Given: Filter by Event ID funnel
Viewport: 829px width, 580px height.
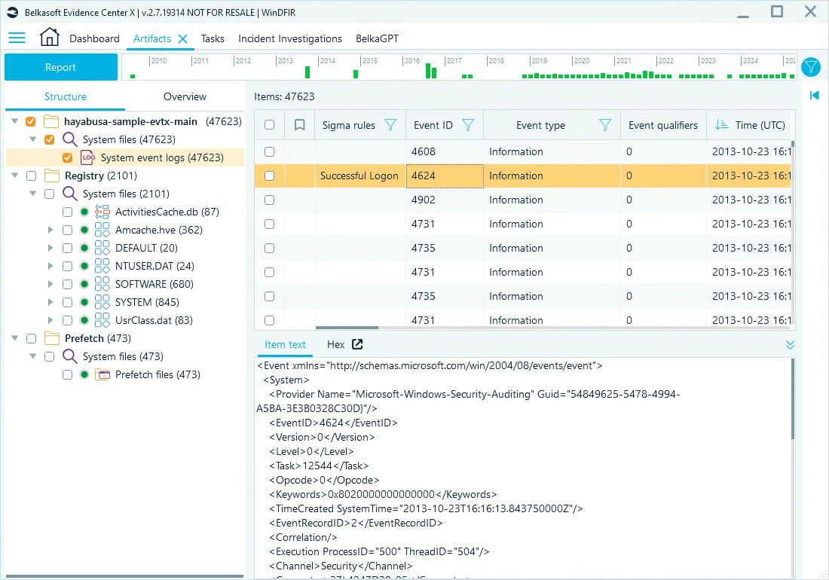Looking at the screenshot, I should pyautogui.click(x=468, y=125).
